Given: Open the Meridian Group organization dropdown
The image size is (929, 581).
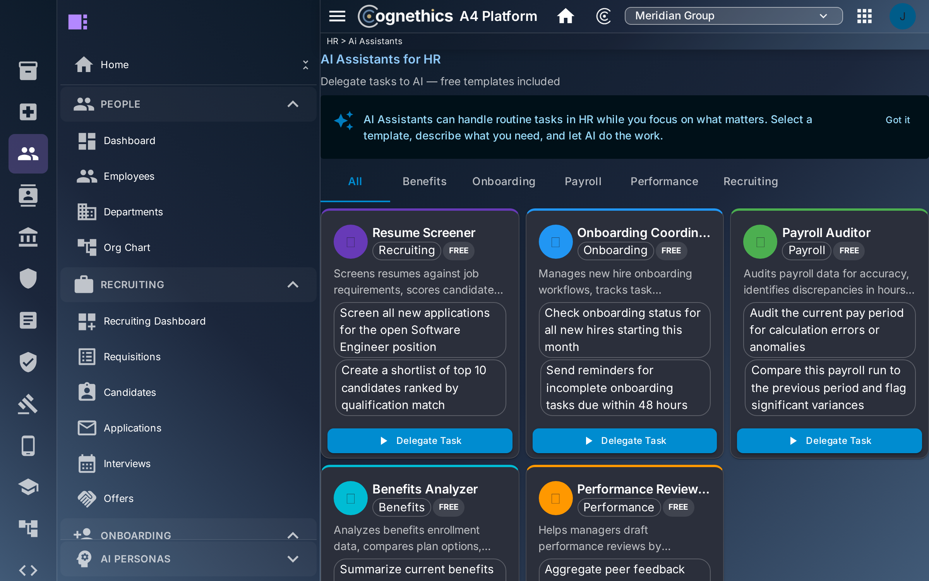Looking at the screenshot, I should [x=734, y=16].
